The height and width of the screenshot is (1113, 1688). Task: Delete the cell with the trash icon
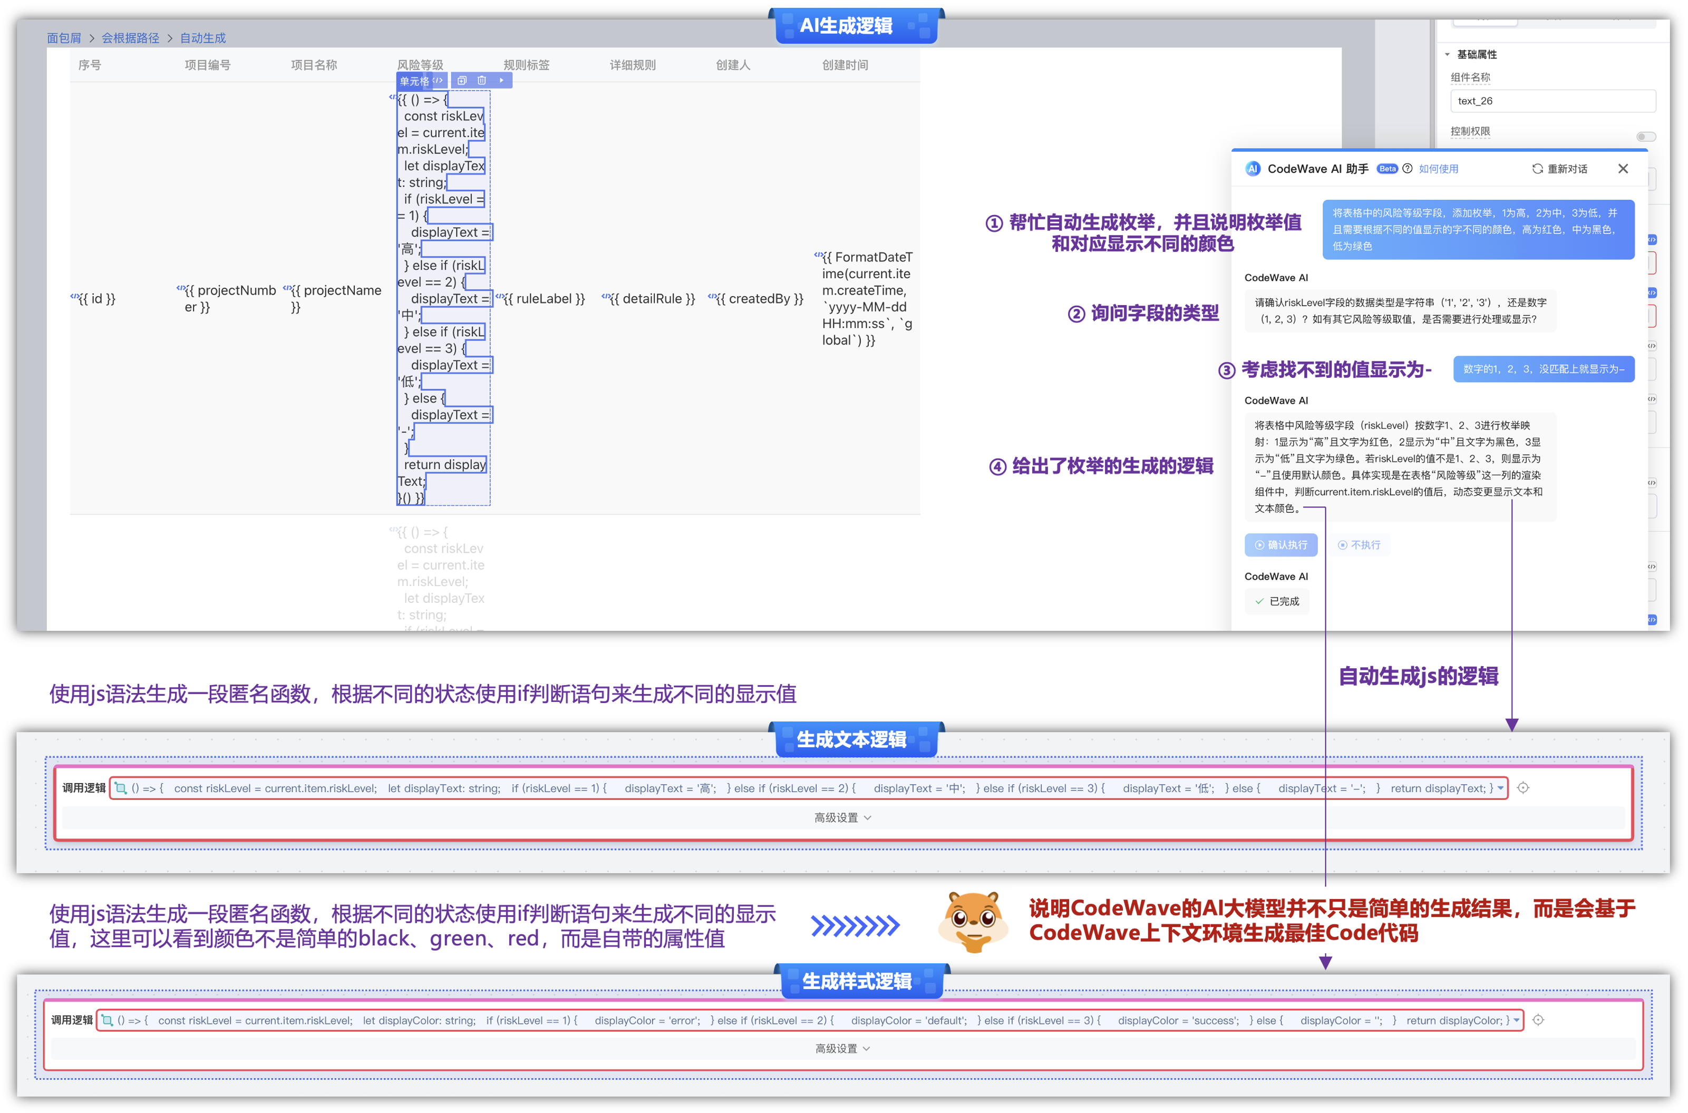pos(482,80)
